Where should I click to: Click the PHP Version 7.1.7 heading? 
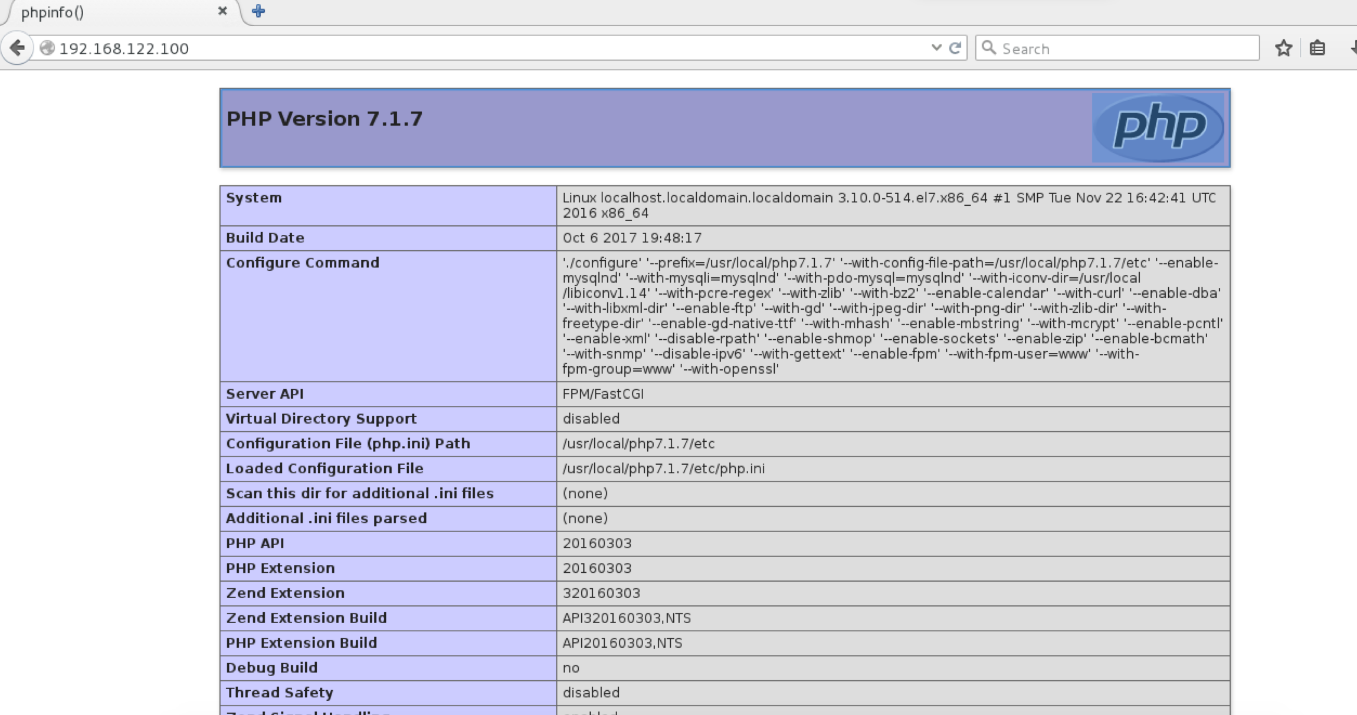324,119
